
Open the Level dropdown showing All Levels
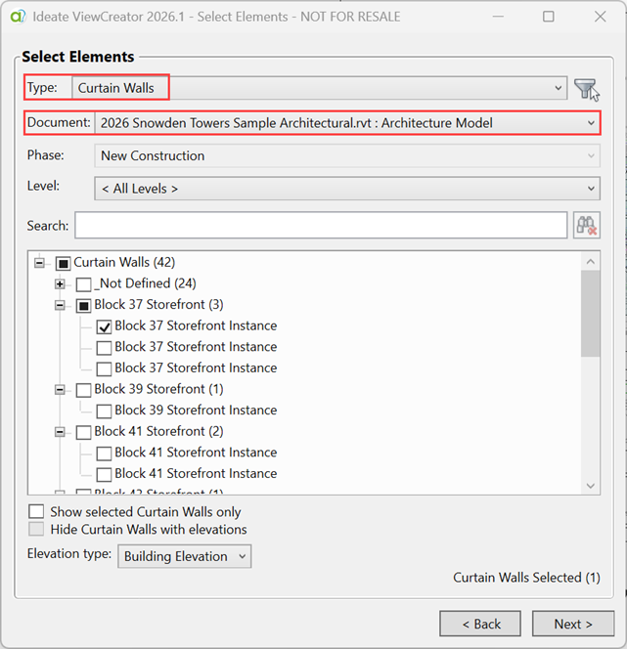[x=347, y=189]
